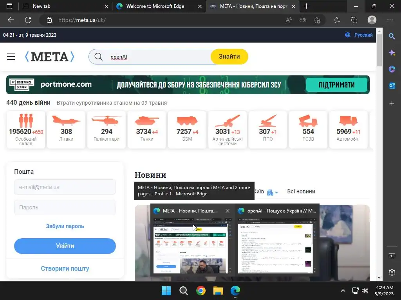Click the Артилерійські системи losses card
The width and height of the screenshot is (401, 300).
click(228, 130)
